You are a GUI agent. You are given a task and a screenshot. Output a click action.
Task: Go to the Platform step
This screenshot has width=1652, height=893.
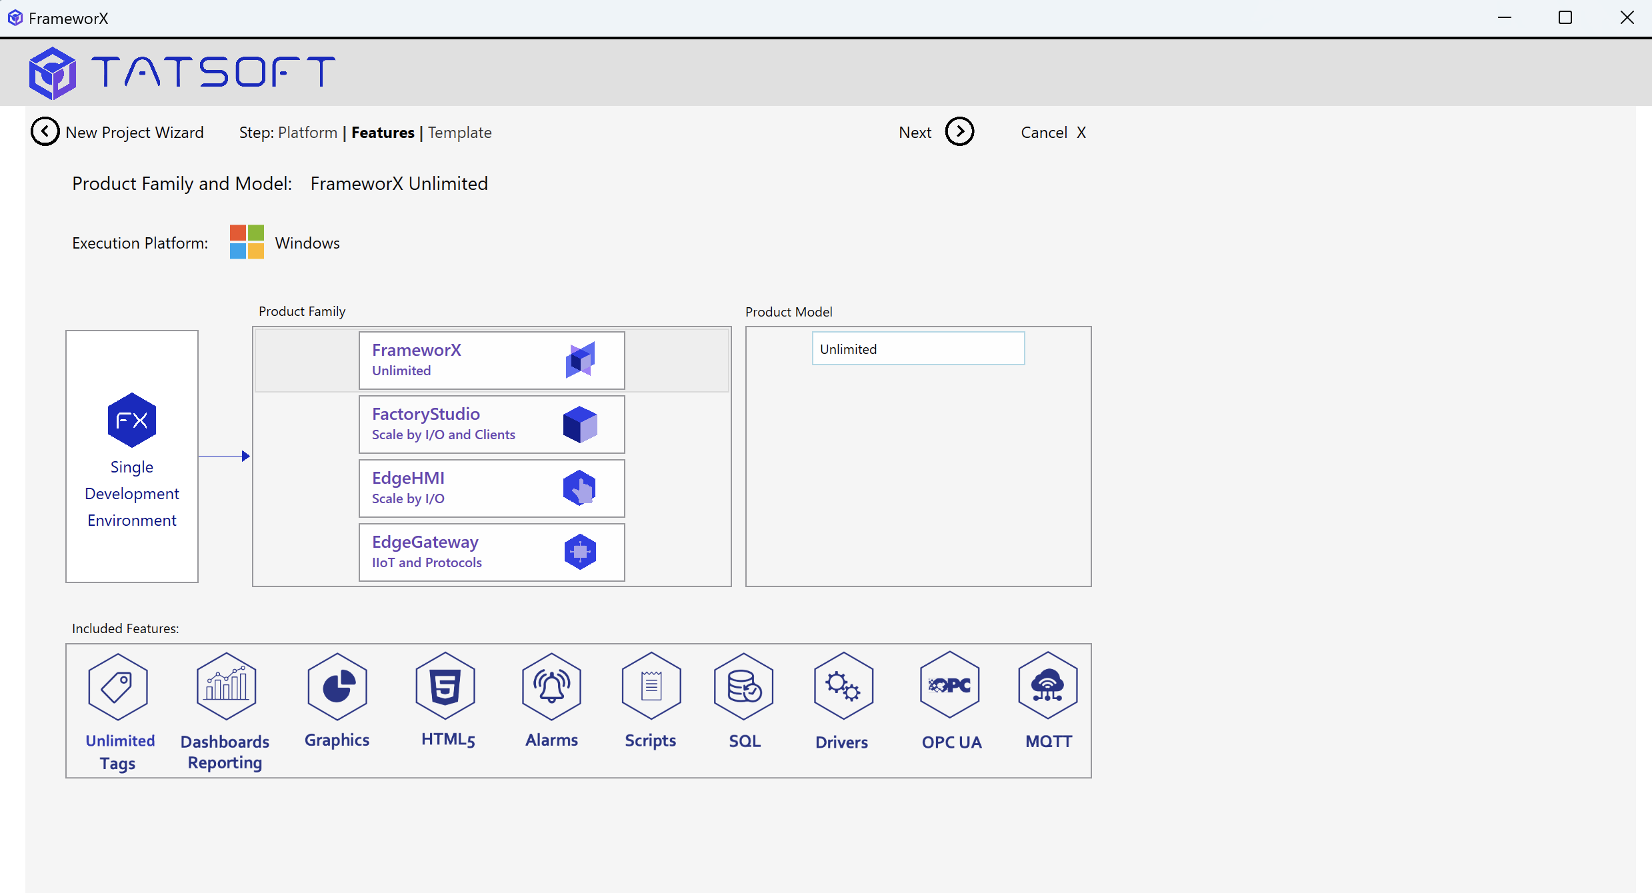308,133
